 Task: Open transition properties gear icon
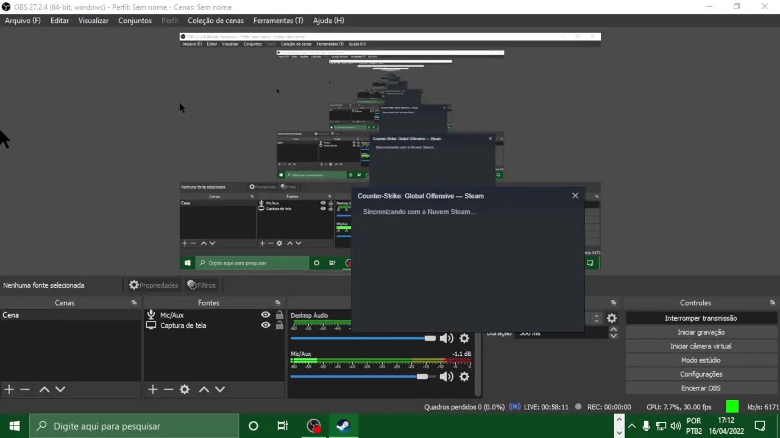click(x=612, y=318)
